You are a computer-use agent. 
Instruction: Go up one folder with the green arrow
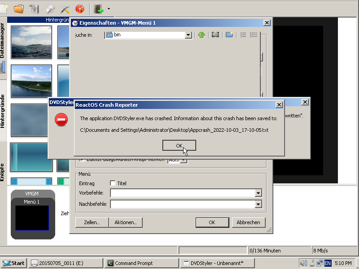(x=201, y=35)
